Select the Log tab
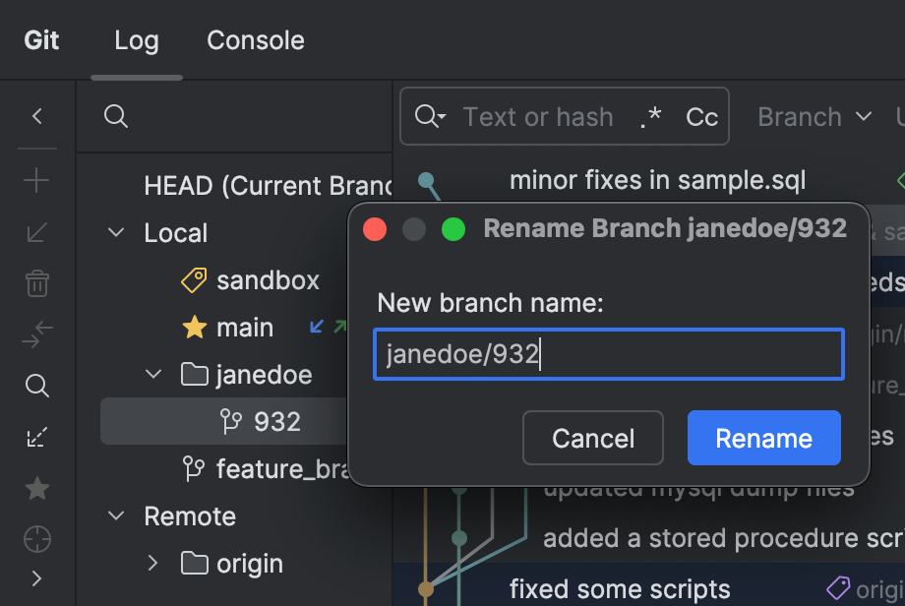 [136, 40]
